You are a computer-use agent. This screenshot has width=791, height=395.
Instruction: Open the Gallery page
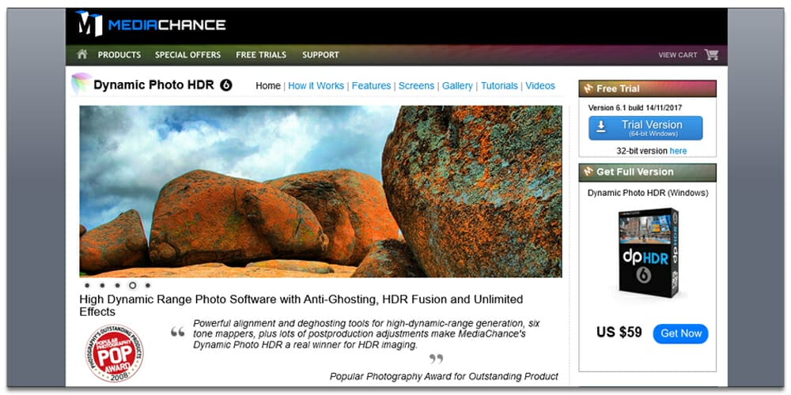pos(457,85)
